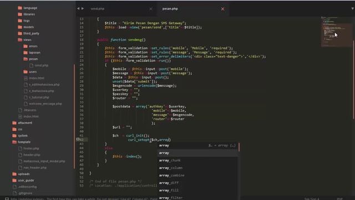Click the '$title' text on line 14
This screenshot has width=355, height=200.
tap(110, 23)
